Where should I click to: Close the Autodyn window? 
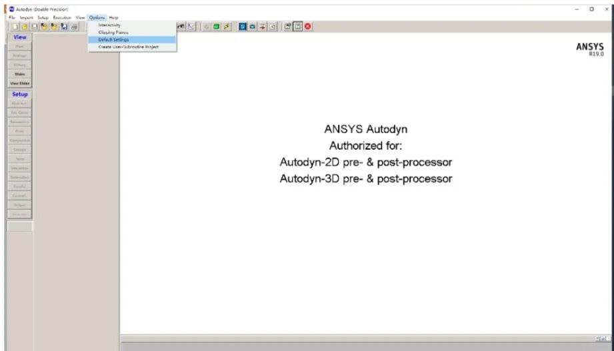[x=607, y=9]
